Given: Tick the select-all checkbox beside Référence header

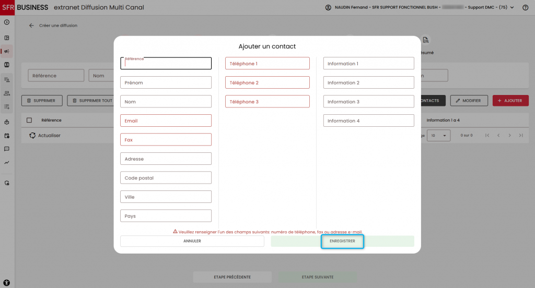Looking at the screenshot, I should tap(29, 120).
